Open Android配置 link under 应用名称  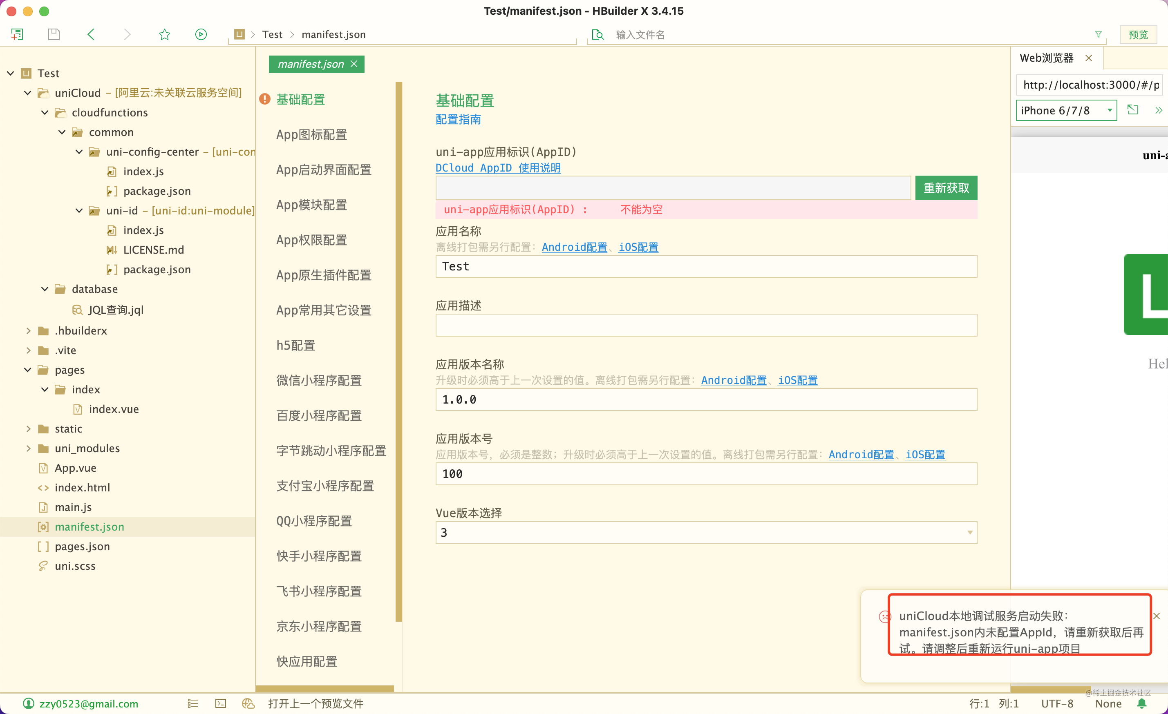[x=574, y=247]
